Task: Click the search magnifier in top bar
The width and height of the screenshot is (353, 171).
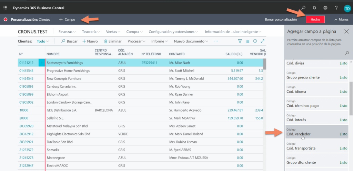Action: [303, 8]
